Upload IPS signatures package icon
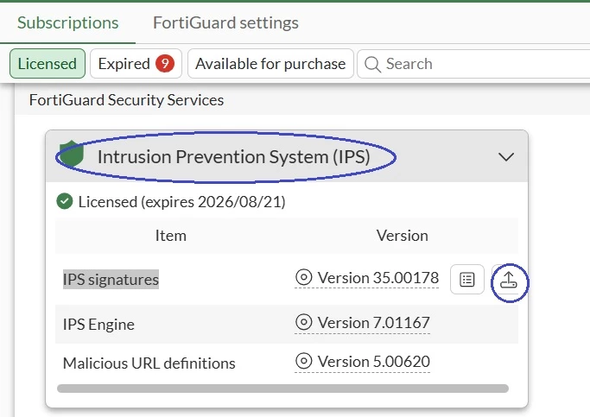The image size is (590, 417). tap(508, 280)
